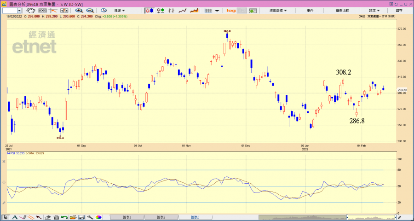Toggle the area chart display
The width and height of the screenshot is (414, 221).
click(194, 10)
